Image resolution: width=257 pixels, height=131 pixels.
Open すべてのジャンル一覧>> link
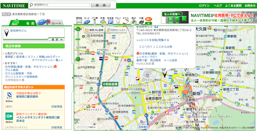click(x=47, y=60)
